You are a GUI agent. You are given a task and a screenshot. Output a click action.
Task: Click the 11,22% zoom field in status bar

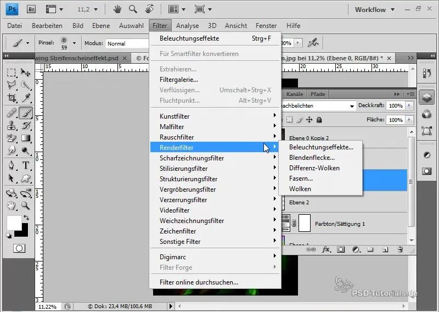pyautogui.click(x=47, y=307)
